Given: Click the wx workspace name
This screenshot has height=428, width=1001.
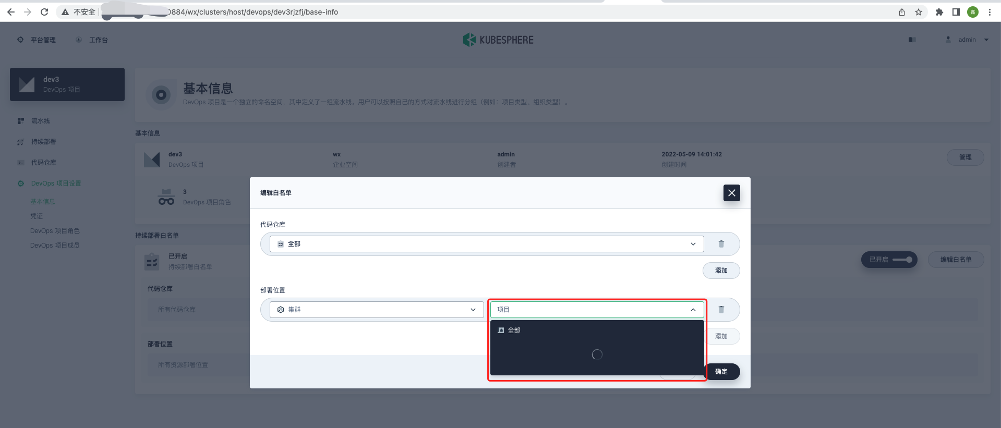Looking at the screenshot, I should (337, 154).
